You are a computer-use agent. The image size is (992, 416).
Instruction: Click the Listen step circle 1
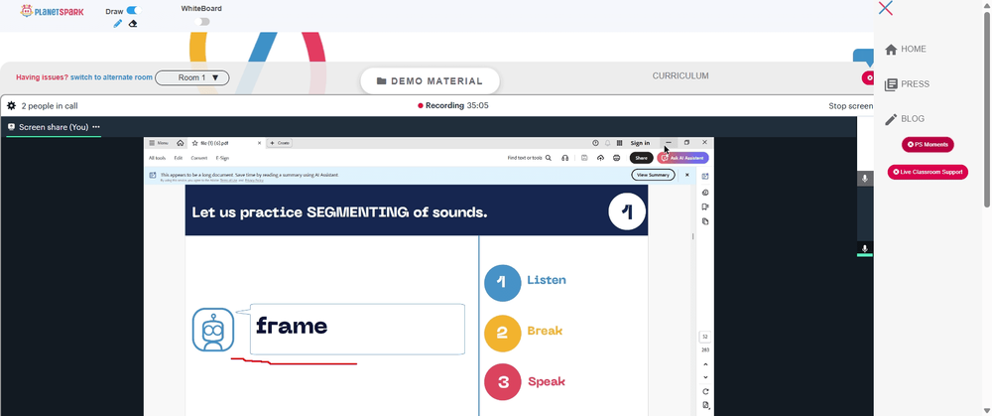[502, 282]
